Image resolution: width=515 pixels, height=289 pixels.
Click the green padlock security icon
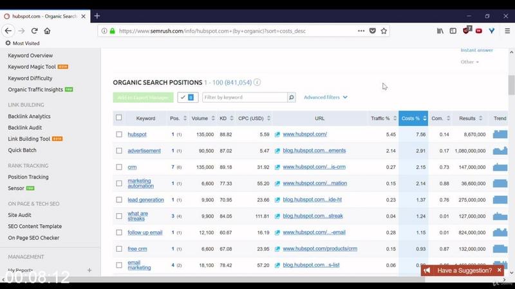112,31
